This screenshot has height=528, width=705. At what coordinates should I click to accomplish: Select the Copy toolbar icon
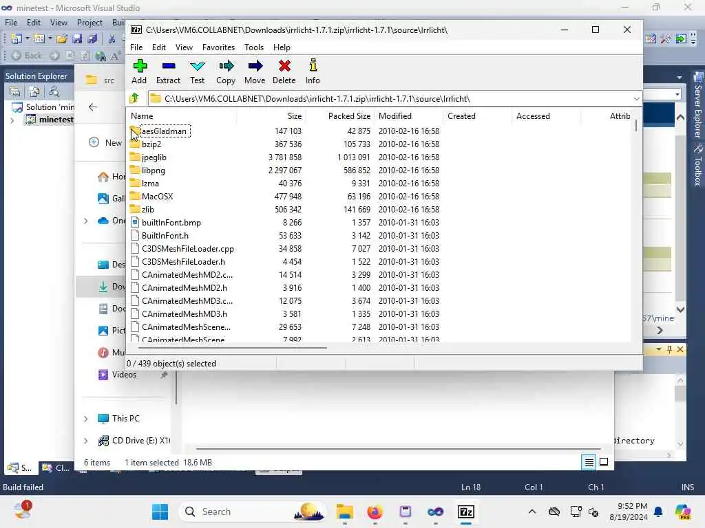pyautogui.click(x=226, y=71)
